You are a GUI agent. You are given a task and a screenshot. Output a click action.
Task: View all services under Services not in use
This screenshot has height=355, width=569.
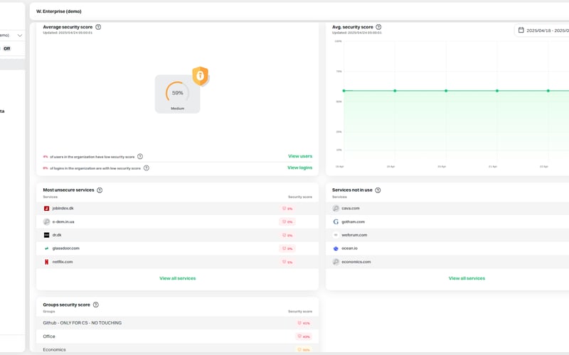(x=467, y=278)
